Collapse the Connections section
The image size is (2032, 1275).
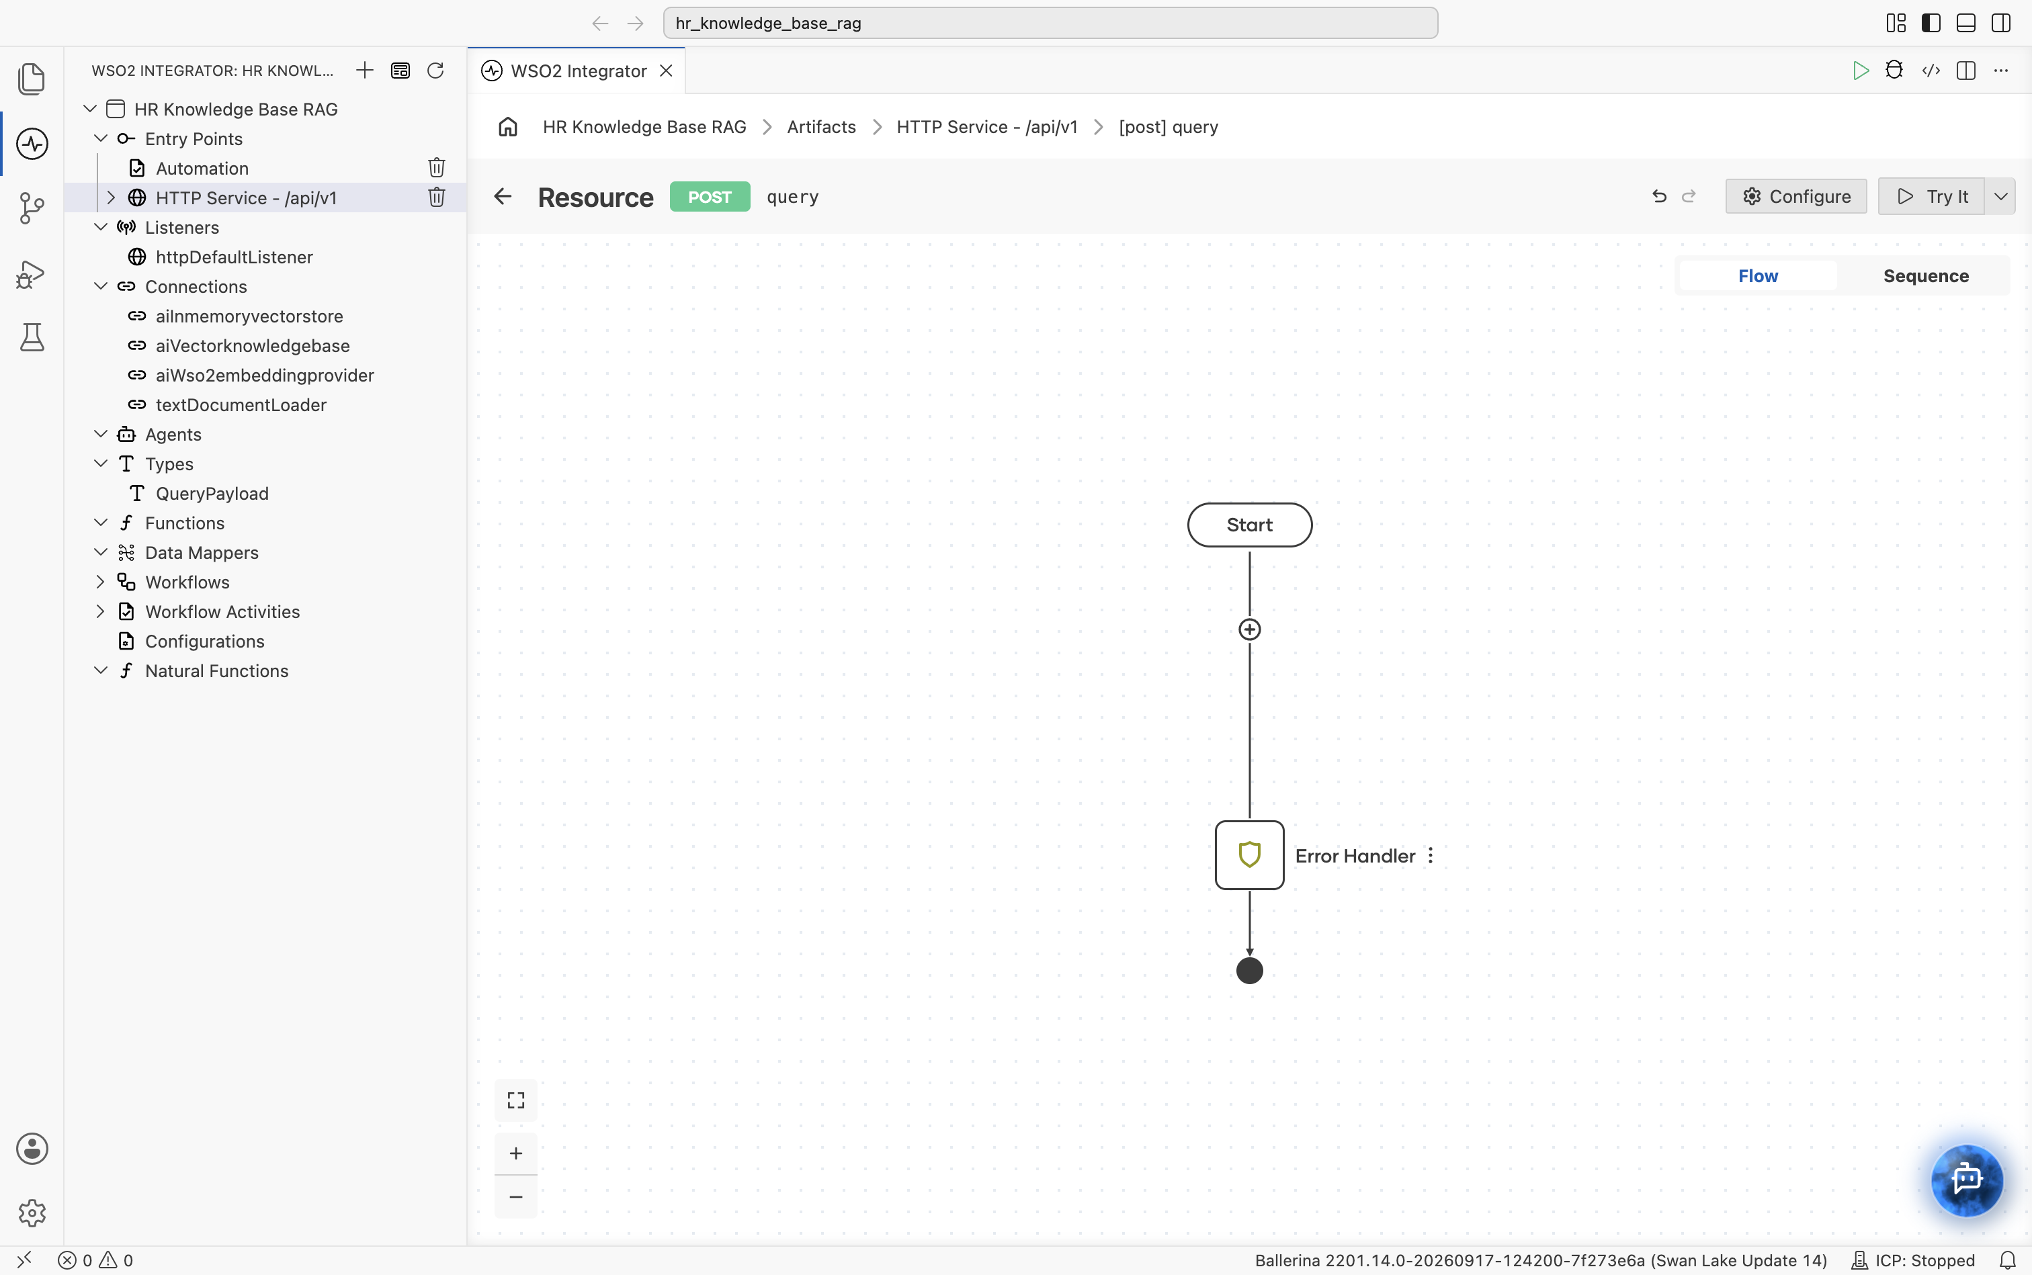point(100,286)
